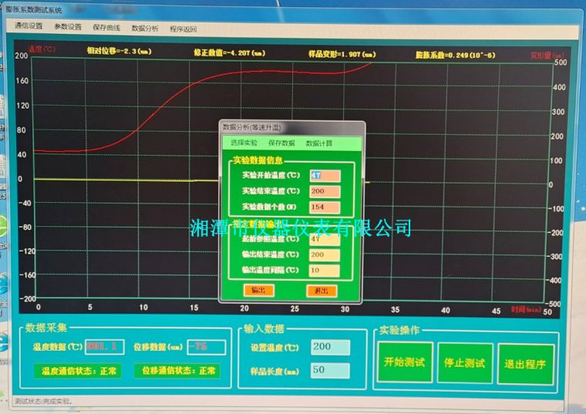Click the 程序返回 menu item
The width and height of the screenshot is (586, 414).
[184, 29]
